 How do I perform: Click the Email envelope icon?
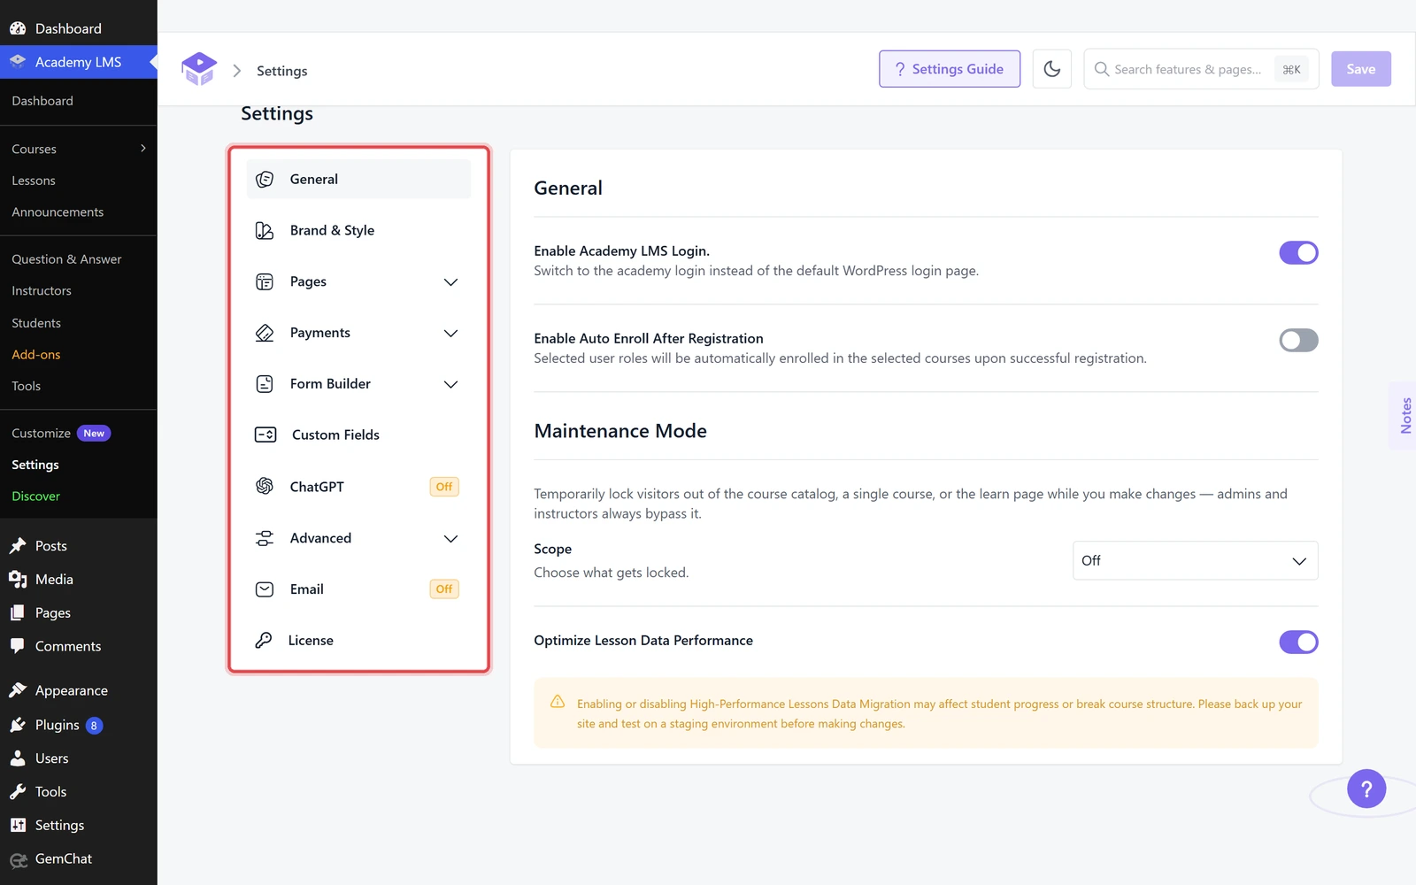pyautogui.click(x=265, y=589)
